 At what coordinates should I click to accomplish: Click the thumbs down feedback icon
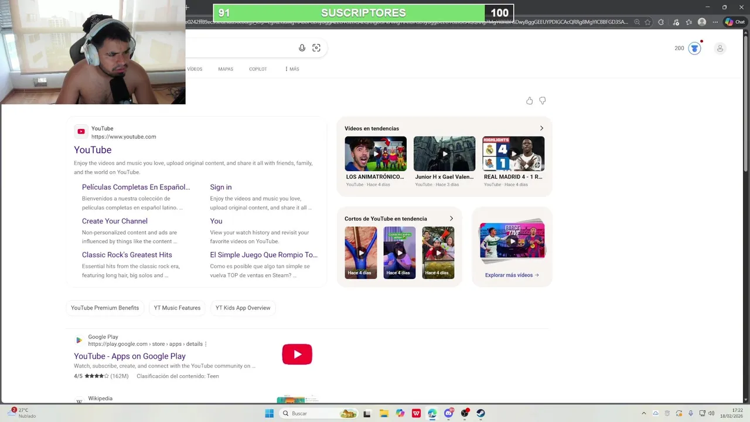click(x=543, y=101)
